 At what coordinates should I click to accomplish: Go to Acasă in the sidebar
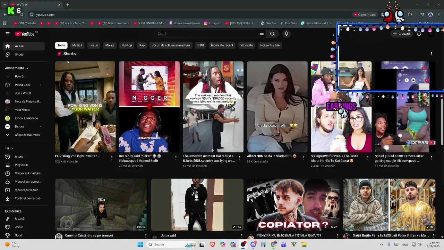click(24, 46)
